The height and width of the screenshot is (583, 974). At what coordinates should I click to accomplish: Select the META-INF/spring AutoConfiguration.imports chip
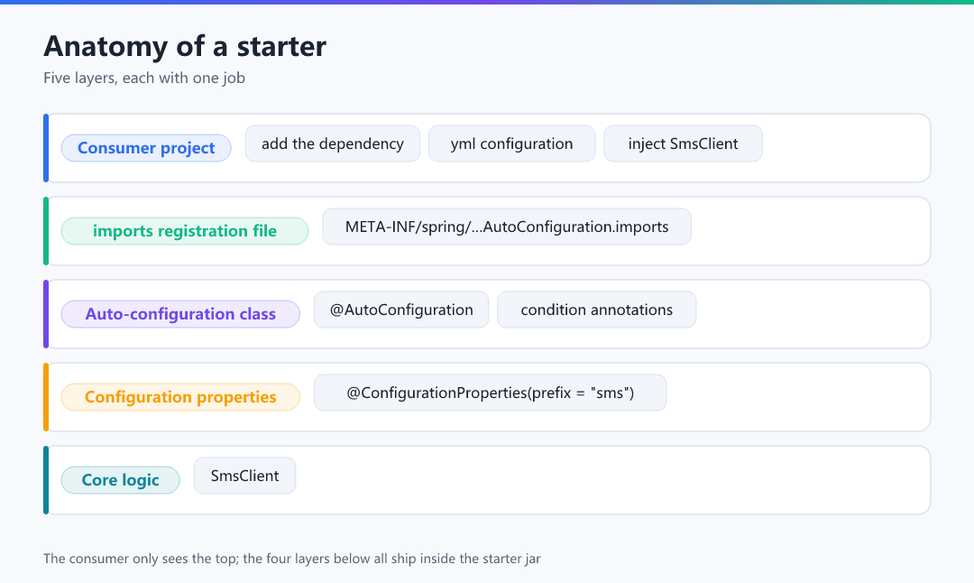pos(507,227)
